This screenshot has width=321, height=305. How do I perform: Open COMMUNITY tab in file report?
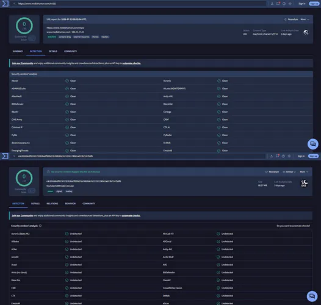89,204
